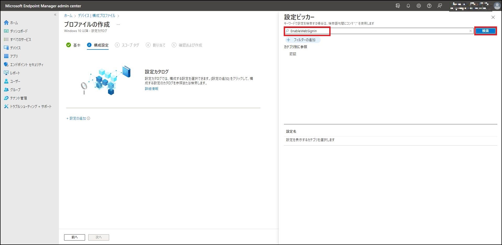The height and width of the screenshot is (245, 502).
Task: Click 前へ button
Action: pos(75,237)
